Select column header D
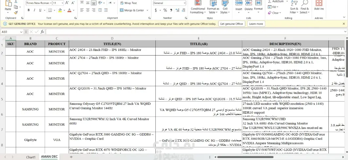Screen dimensions: 348x160 point(112,38)
